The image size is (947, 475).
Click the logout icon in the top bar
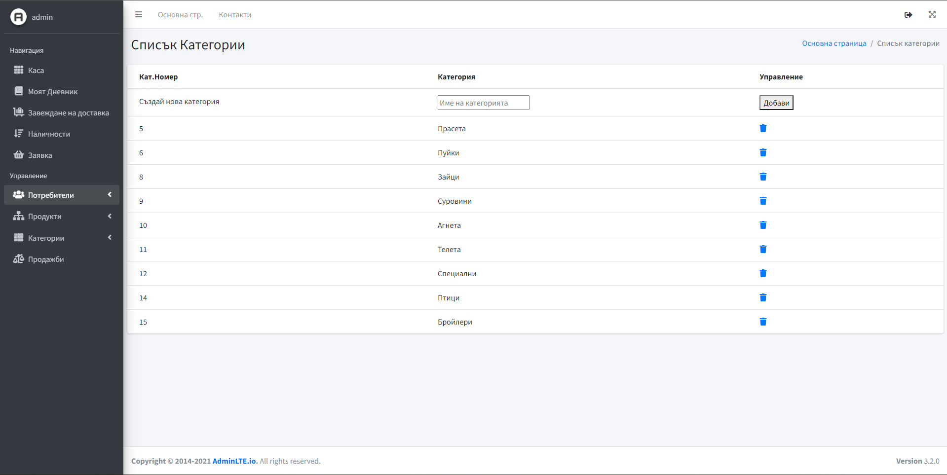[x=909, y=15]
